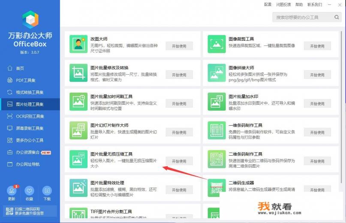Click 开始使用 for 一维条码制作工具
The width and height of the screenshot is (346, 223).
coord(317,133)
